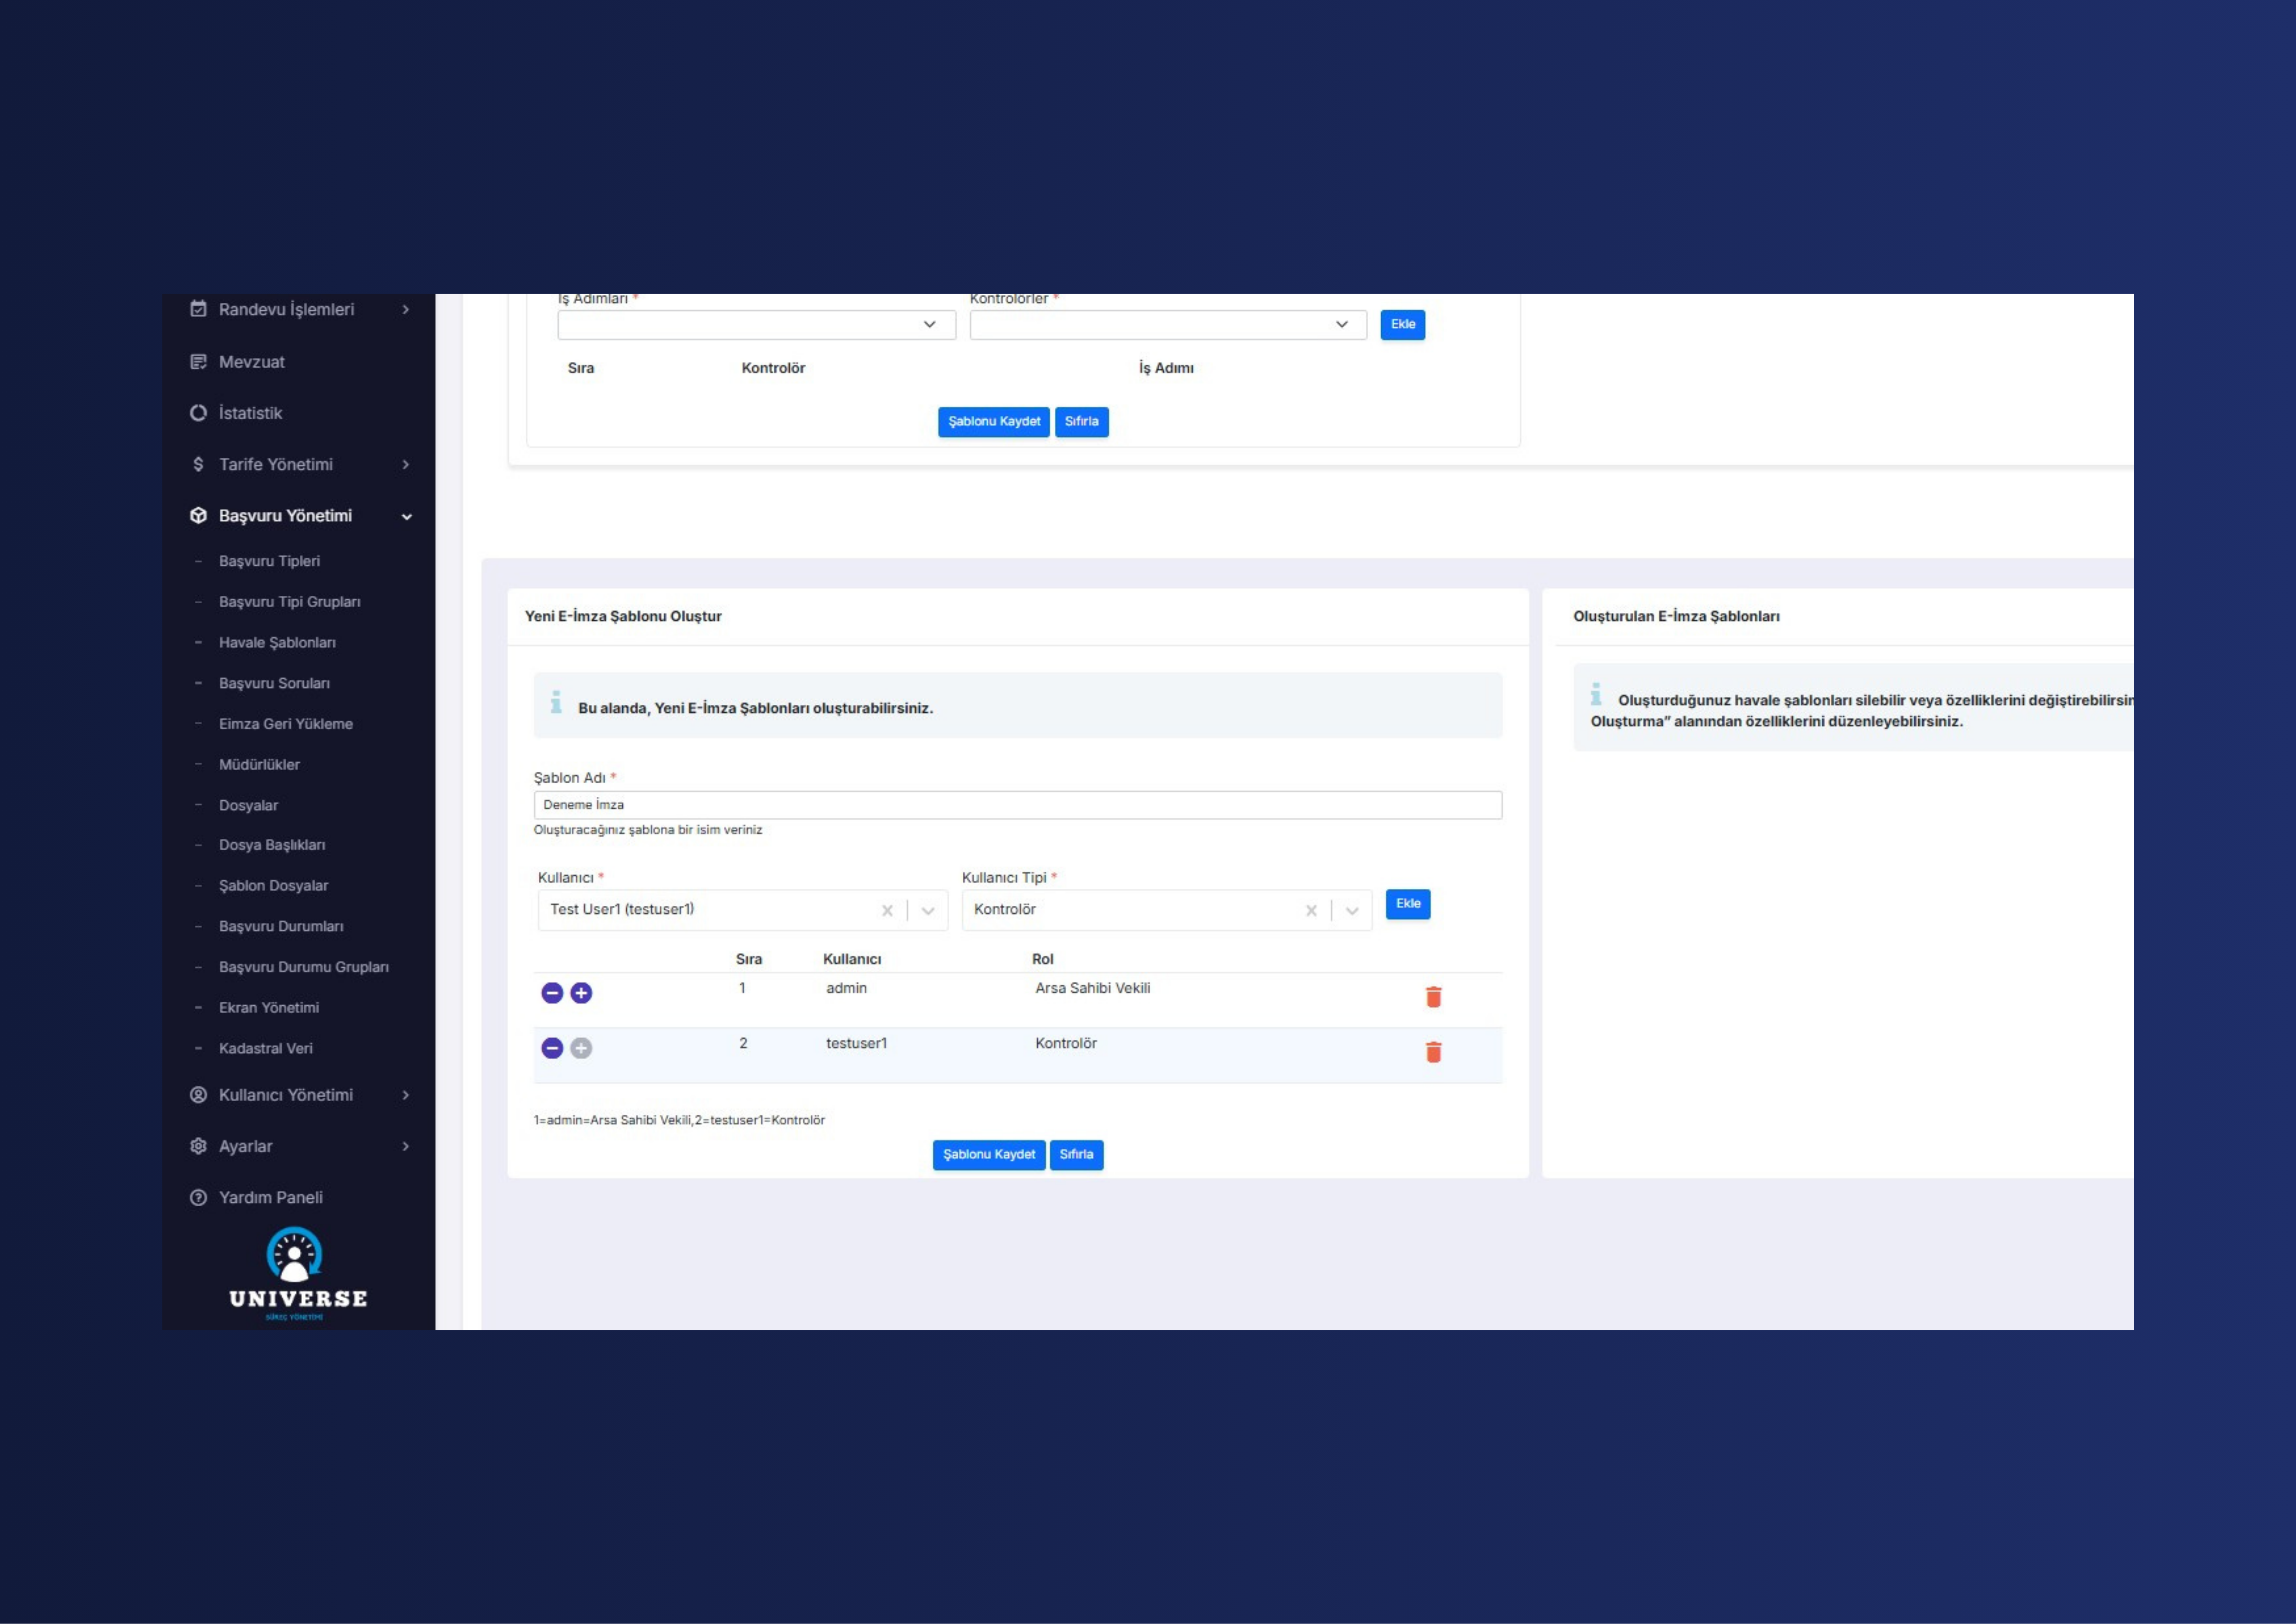Screen dimensions: 2296x1624
Task: Open Şablon Dosyalar menu item
Action: (274, 885)
